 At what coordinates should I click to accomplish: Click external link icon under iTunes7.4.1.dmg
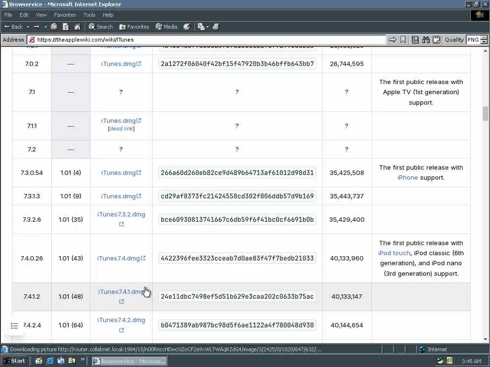[x=121, y=302]
